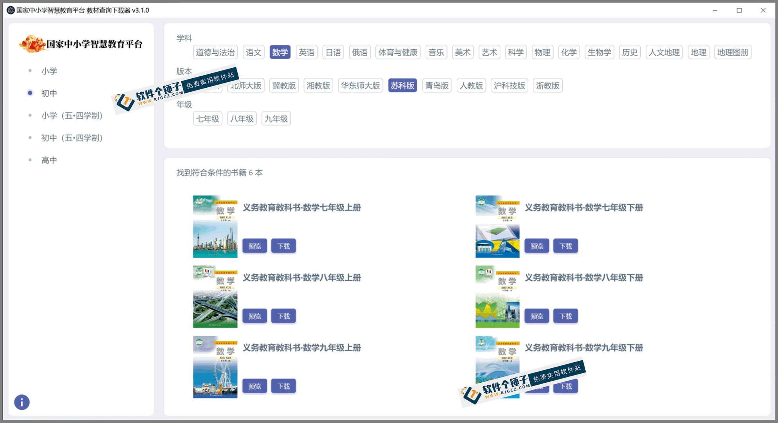Viewport: 778px width, 423px height.
Task: Pick the 青岛版 edition tag
Action: (x=437, y=85)
